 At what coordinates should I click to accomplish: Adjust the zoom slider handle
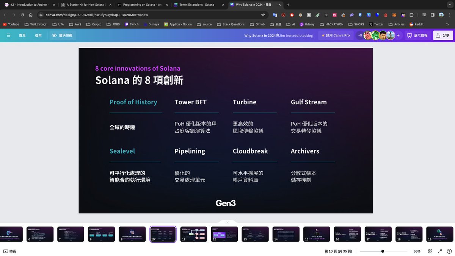pyautogui.click(x=383, y=251)
